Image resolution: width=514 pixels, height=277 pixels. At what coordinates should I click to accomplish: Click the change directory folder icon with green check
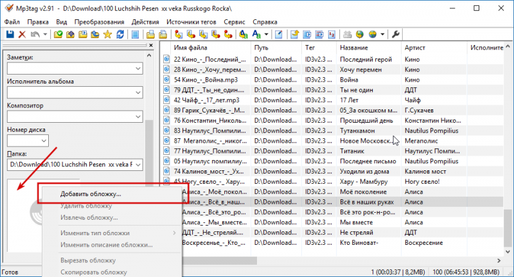[x=58, y=34]
